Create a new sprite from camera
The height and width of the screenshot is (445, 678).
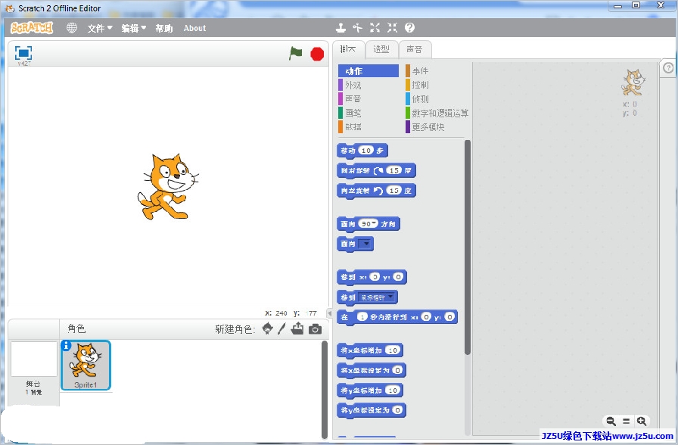[x=316, y=329]
